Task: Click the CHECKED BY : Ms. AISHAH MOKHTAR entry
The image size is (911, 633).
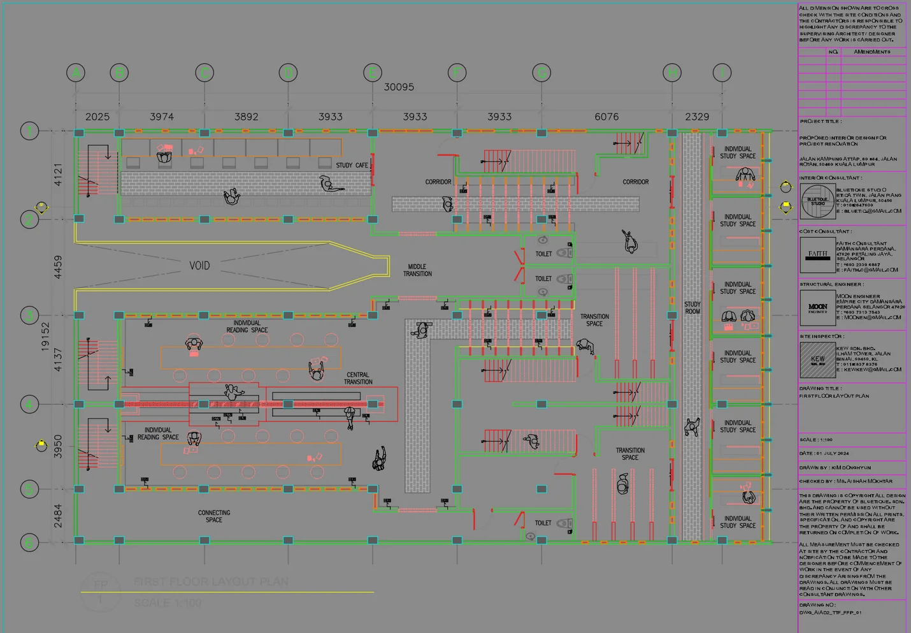Action: (846, 481)
